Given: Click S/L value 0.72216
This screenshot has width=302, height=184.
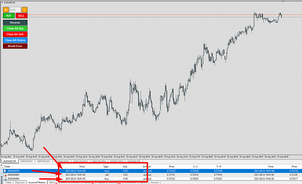Looking at the screenshot, I should click(194, 175).
